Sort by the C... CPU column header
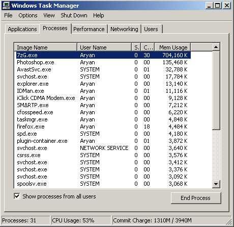The image size is (234, 227). [148, 47]
